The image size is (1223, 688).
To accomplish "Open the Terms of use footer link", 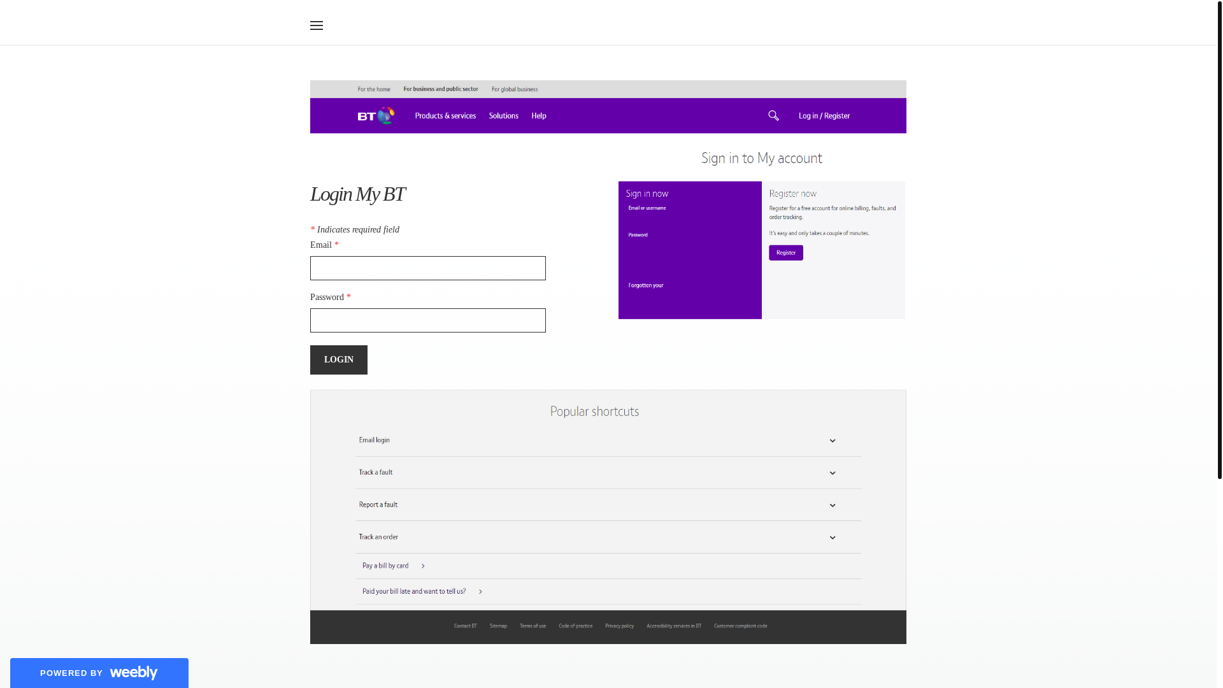I will click(x=533, y=626).
